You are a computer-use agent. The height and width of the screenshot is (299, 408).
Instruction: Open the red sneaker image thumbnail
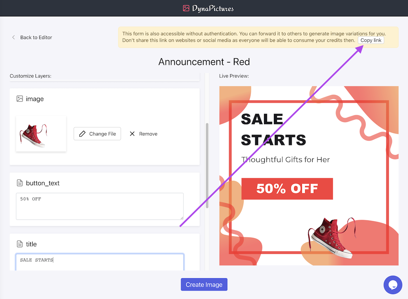(x=41, y=134)
